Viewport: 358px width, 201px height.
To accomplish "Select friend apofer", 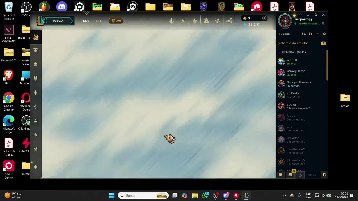I will point(301,106).
